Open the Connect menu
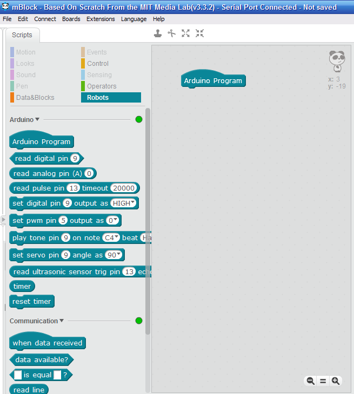The image size is (354, 394). pyautogui.click(x=45, y=19)
